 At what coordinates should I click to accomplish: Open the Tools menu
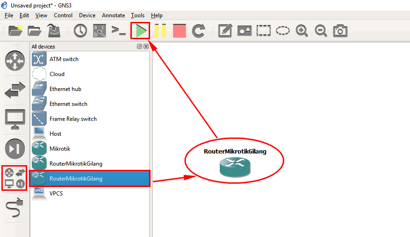(x=137, y=15)
